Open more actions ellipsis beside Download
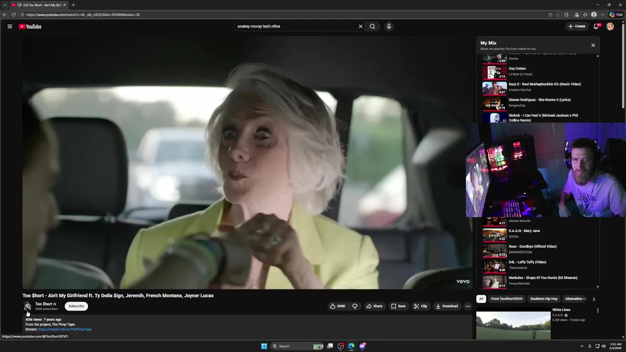The height and width of the screenshot is (352, 626). coord(468,306)
